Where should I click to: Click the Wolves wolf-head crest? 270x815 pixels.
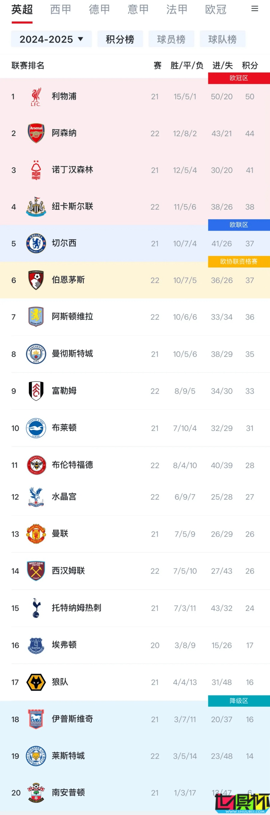click(36, 682)
